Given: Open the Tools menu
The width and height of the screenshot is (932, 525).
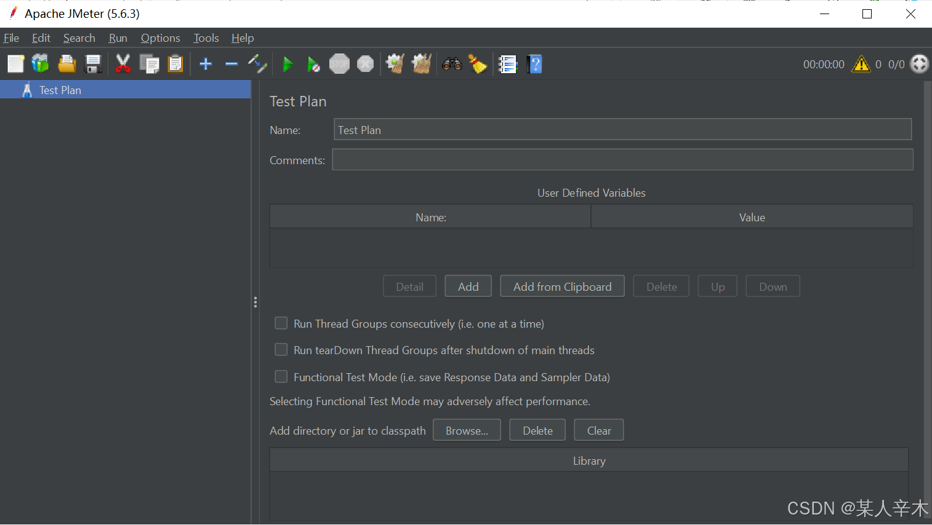Looking at the screenshot, I should coord(206,38).
